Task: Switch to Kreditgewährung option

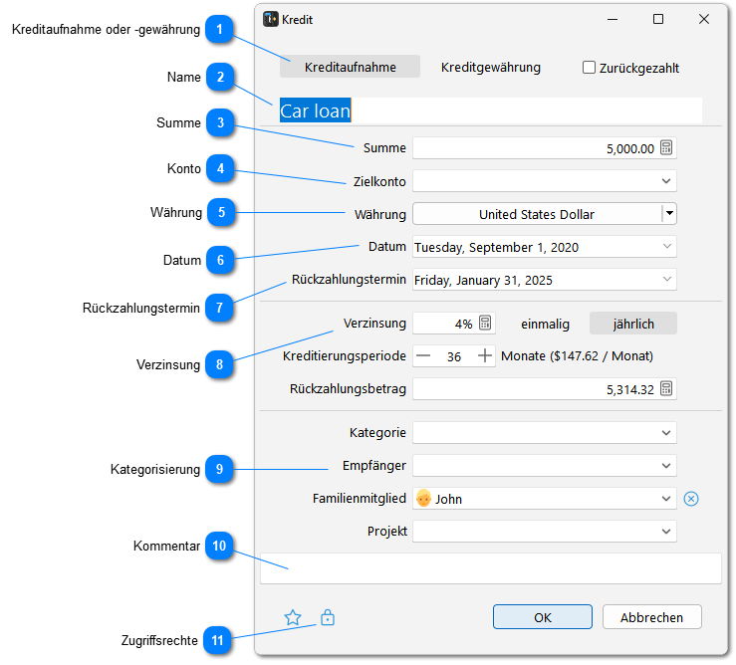Action: click(x=491, y=67)
